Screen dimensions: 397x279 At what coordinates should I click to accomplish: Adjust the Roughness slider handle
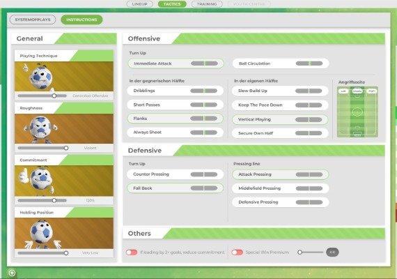pos(66,148)
